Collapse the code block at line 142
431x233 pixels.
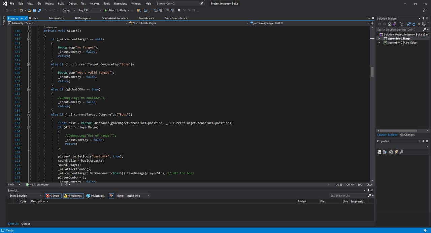coord(28,39)
